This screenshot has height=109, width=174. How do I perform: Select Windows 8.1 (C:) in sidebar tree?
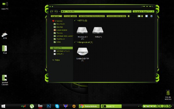[x=61, y=51]
